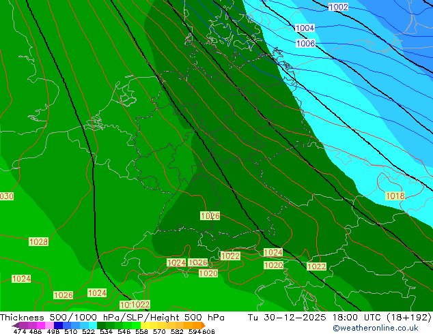The width and height of the screenshot is (433, 334).
Task: Click the 1018 isobar label
Action: (395, 196)
